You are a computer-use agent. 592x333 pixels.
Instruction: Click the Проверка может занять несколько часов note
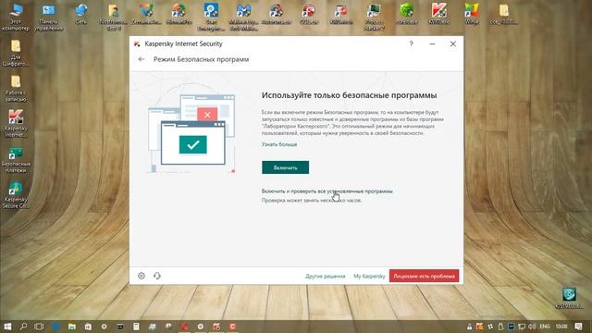(x=312, y=201)
